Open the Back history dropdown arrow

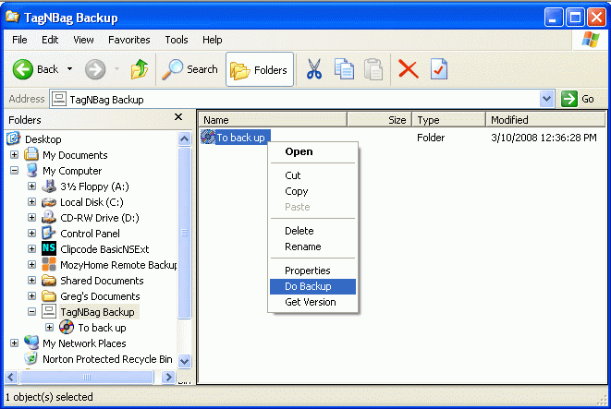pos(69,69)
